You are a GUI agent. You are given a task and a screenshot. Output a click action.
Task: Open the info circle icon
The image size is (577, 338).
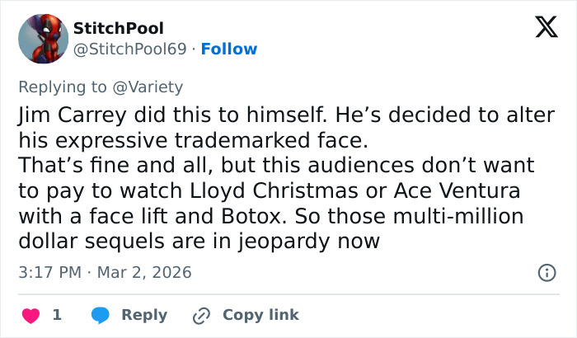point(546,272)
